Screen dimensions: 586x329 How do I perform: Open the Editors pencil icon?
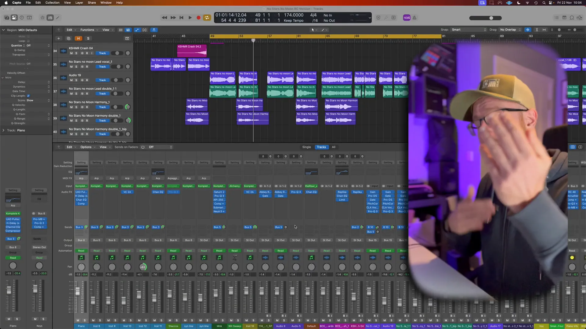58,18
